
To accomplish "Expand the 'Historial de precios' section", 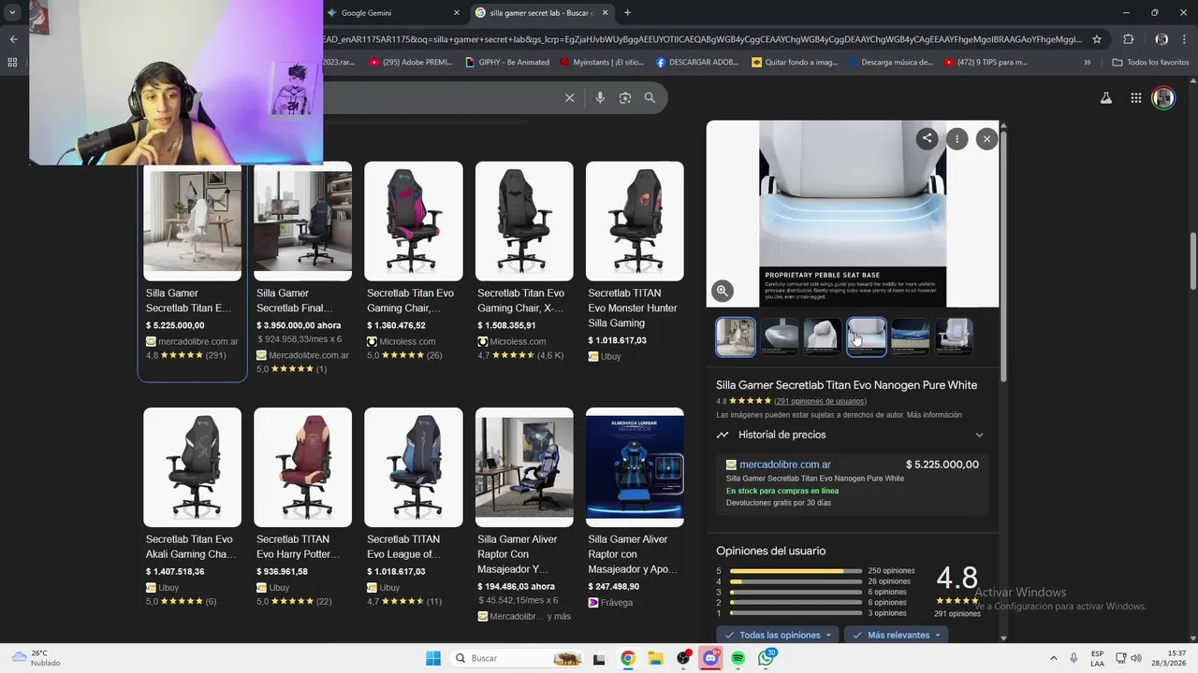I will (851, 435).
